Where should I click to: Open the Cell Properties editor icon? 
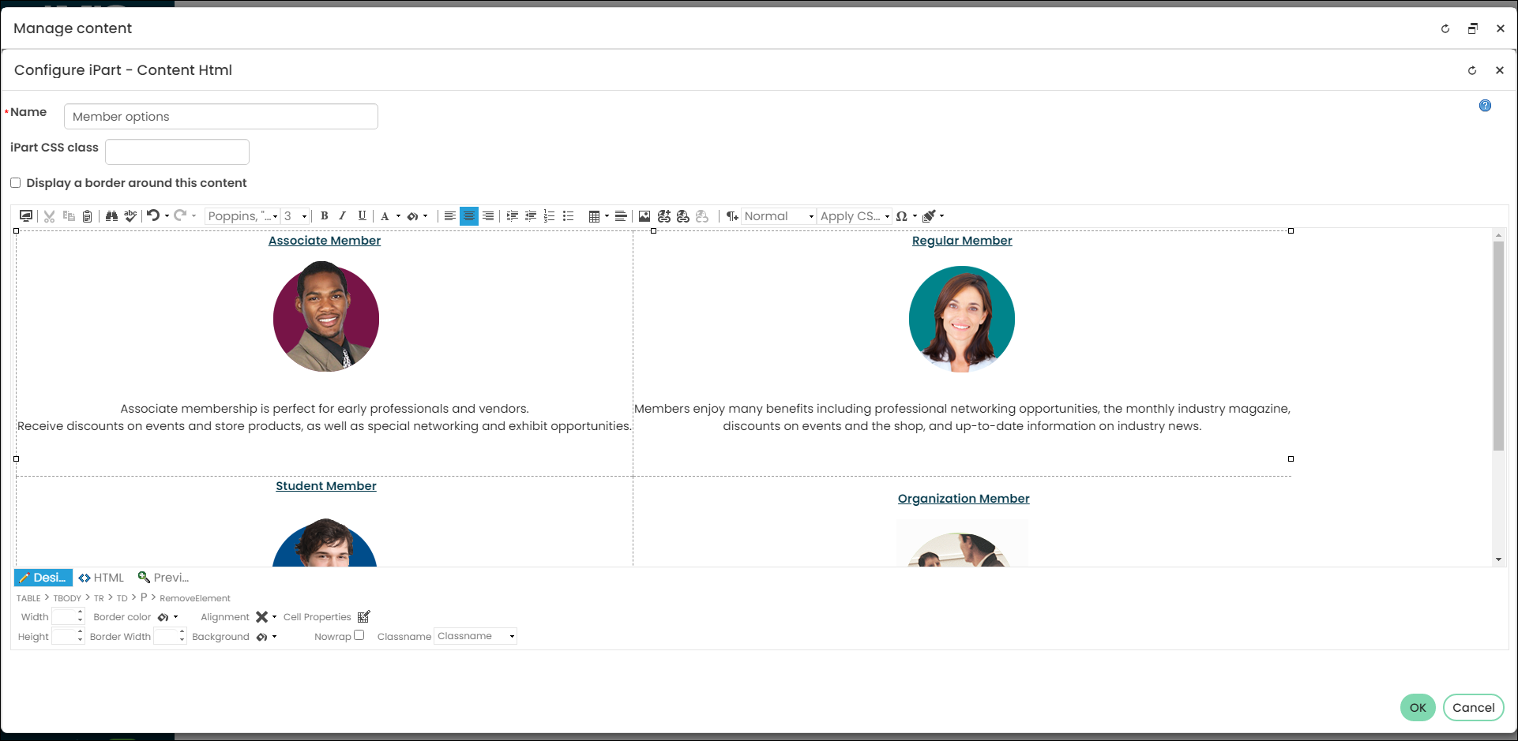click(x=364, y=616)
